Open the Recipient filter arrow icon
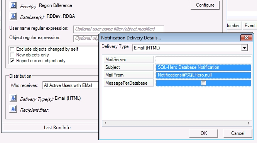257x143 pixels. click(13, 109)
